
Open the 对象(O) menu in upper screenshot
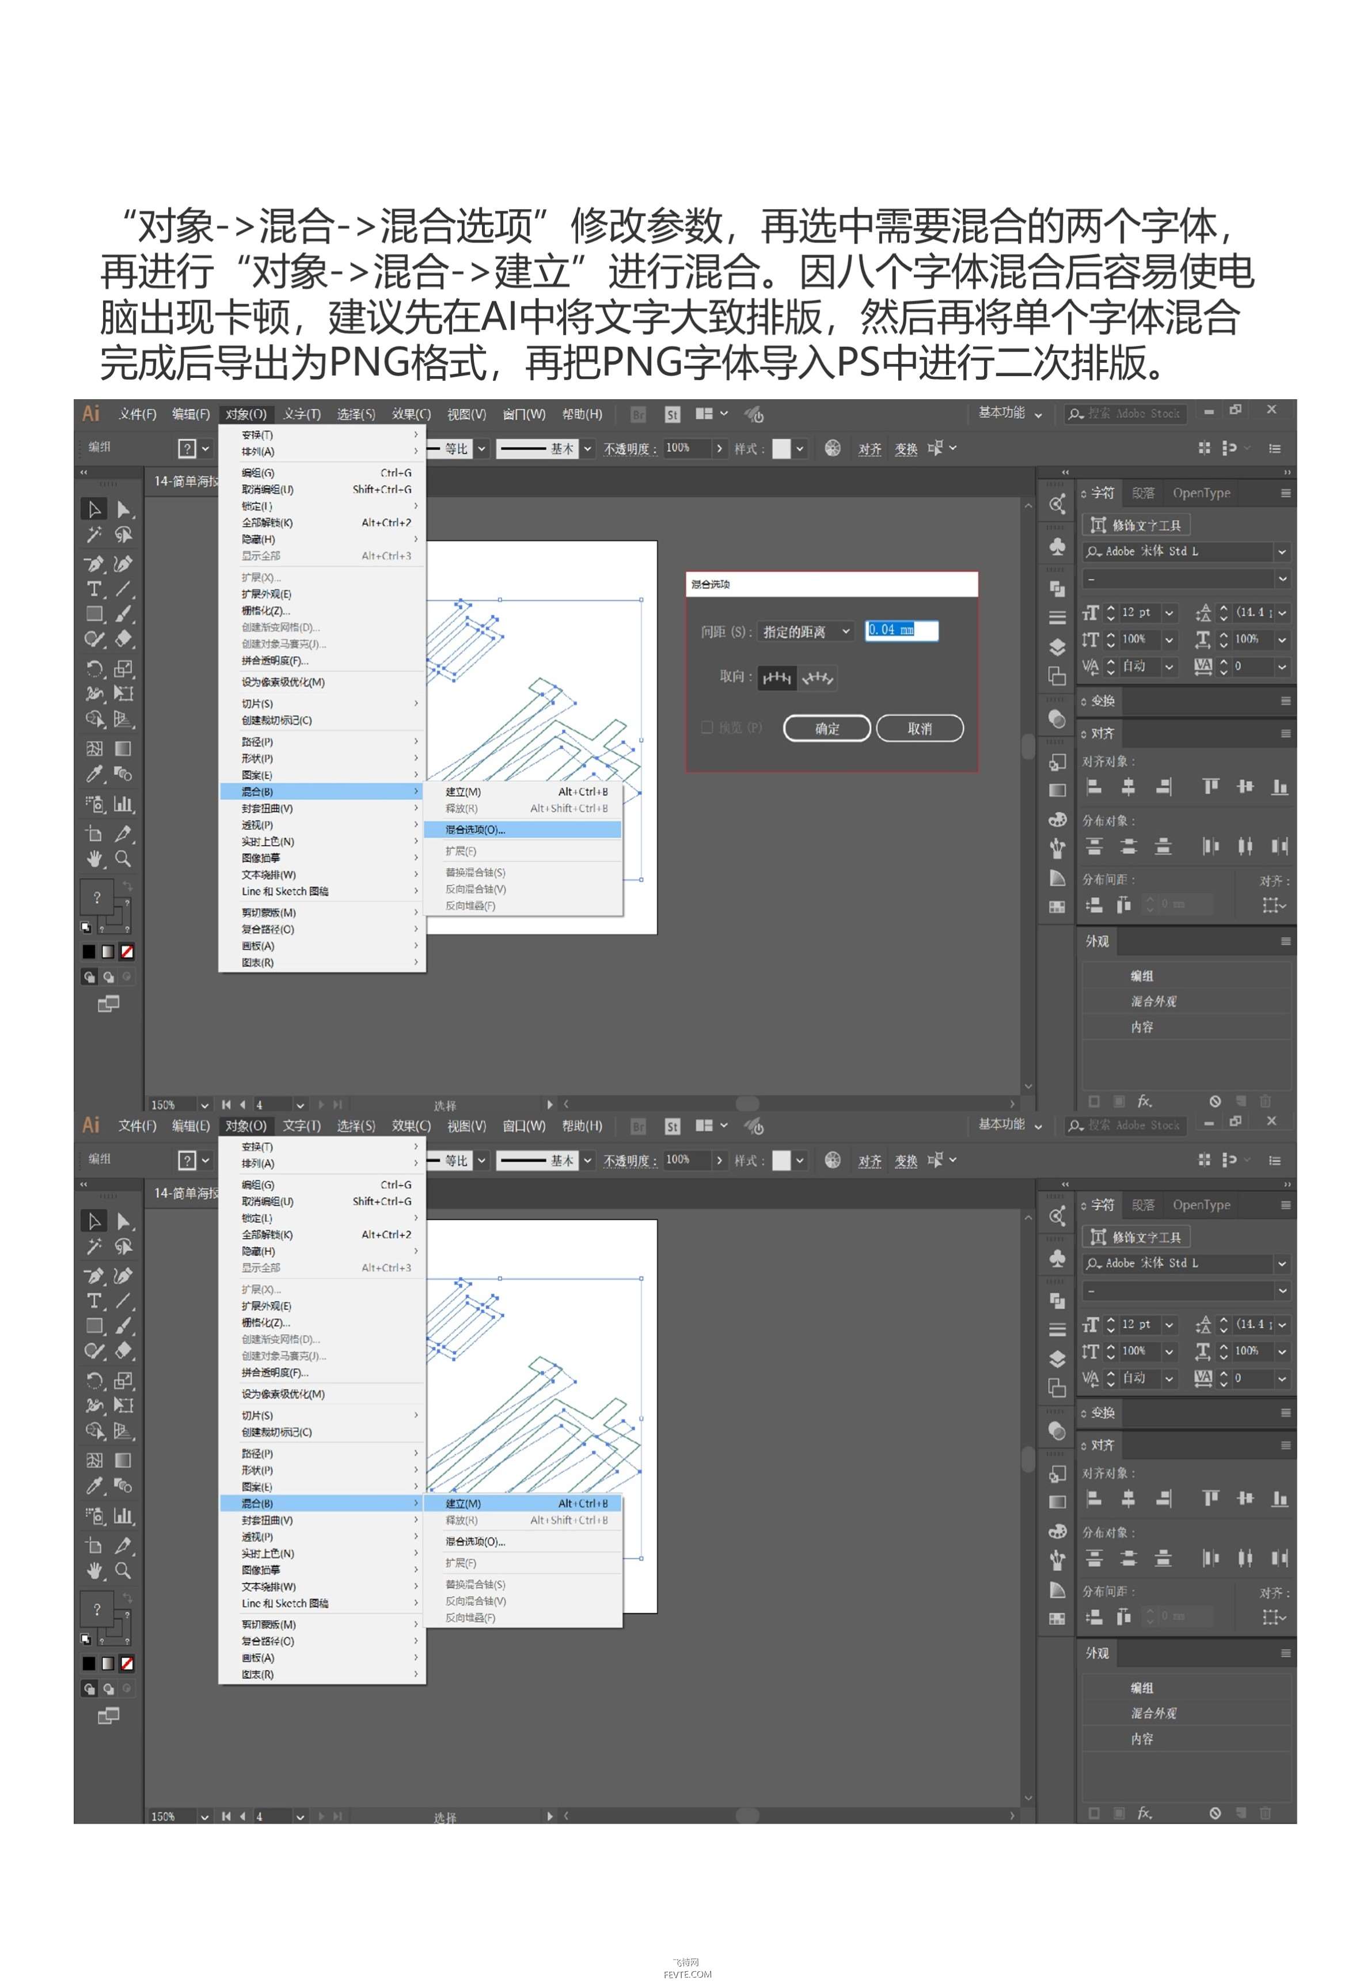pyautogui.click(x=246, y=414)
